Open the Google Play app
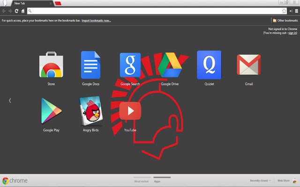300x187 pixels. [51, 111]
